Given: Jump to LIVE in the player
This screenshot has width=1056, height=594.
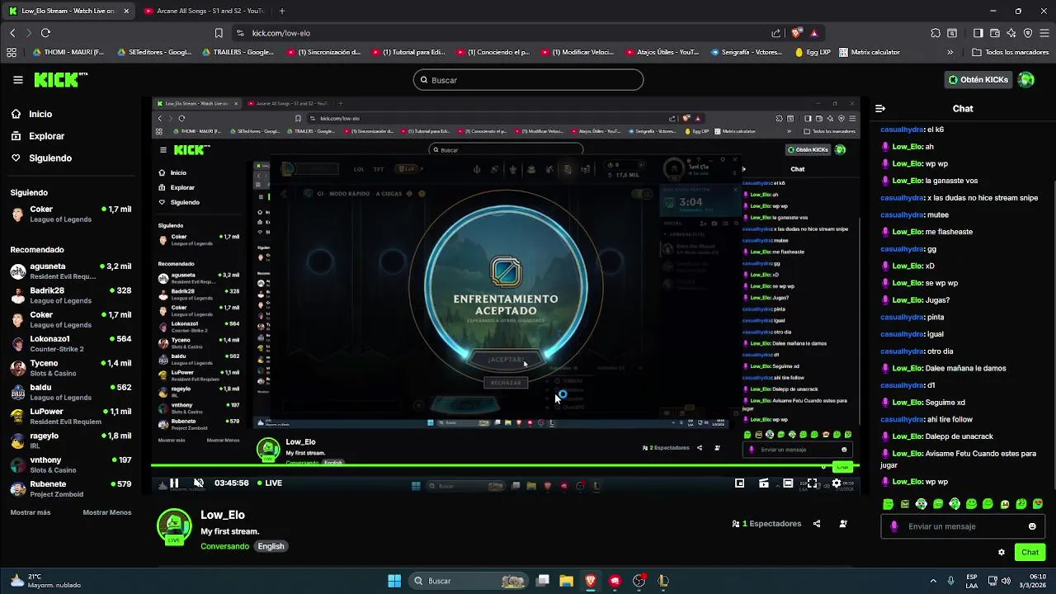Looking at the screenshot, I should point(270,483).
